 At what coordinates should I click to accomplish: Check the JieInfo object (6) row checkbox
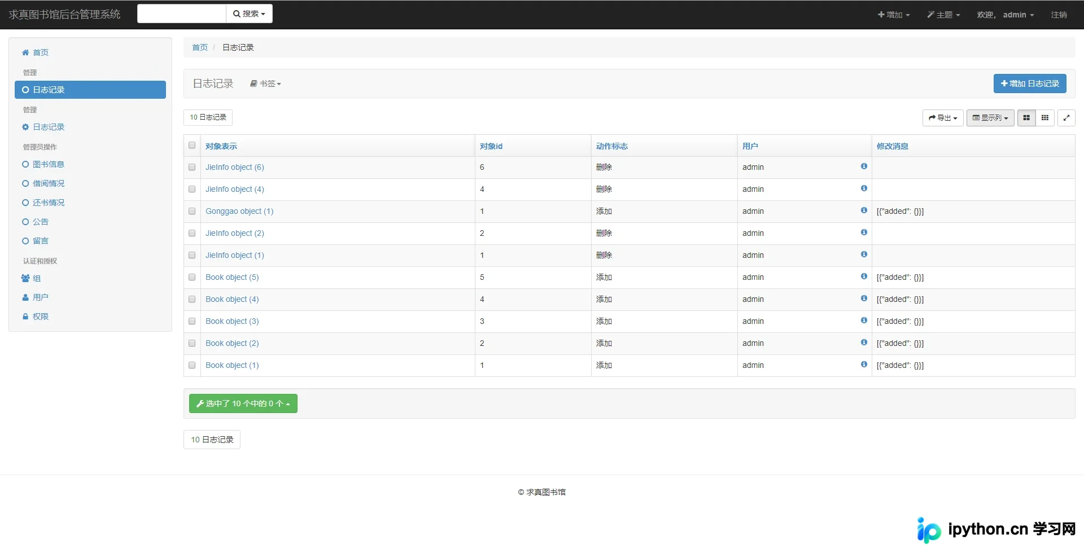click(192, 167)
